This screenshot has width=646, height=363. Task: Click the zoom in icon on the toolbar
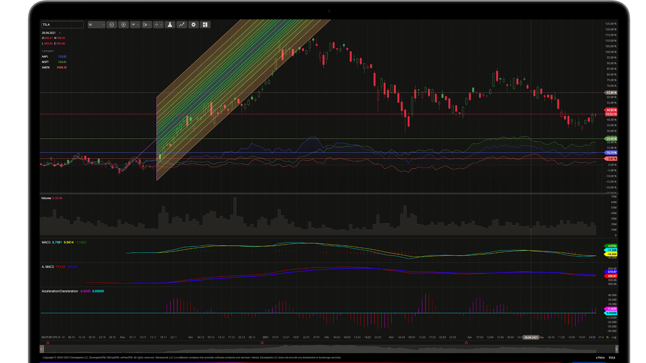tap(123, 25)
